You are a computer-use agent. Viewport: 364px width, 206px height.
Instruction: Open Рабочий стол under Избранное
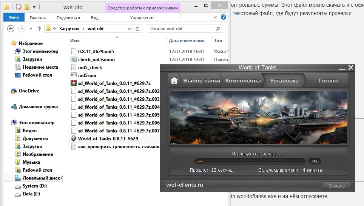tap(37, 75)
